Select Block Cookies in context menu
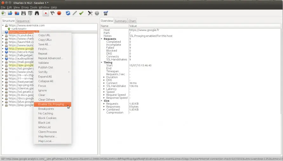283x161 pixels. (x=52, y=118)
